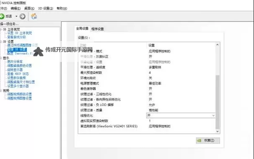Select 首选刷新率 (ViewSonic VG2401 SERIES) row
254x159 pixels.
[147, 126]
